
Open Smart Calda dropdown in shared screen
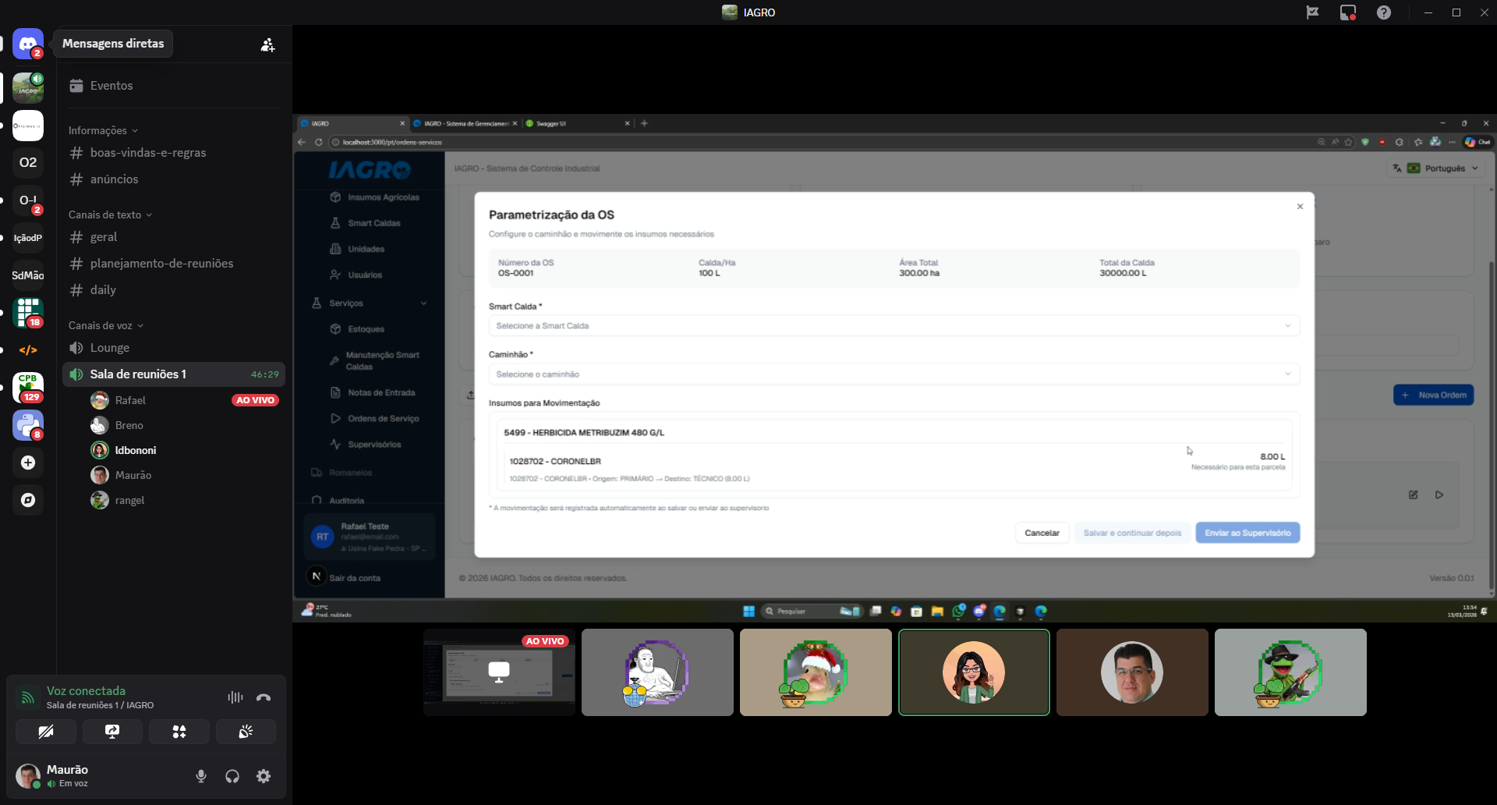[x=894, y=326]
